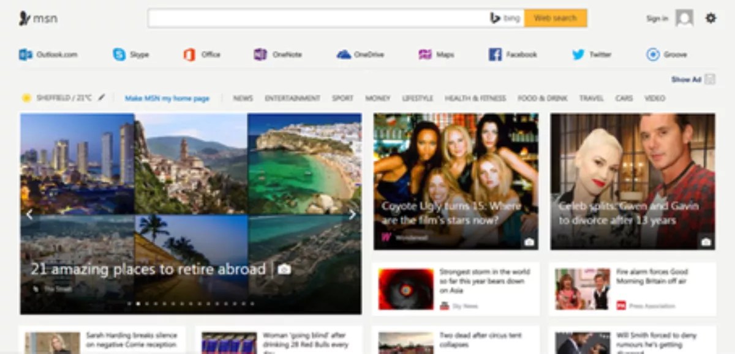Open the OneDrive cloud icon
Viewport: 735px width, 354px height.
(344, 54)
